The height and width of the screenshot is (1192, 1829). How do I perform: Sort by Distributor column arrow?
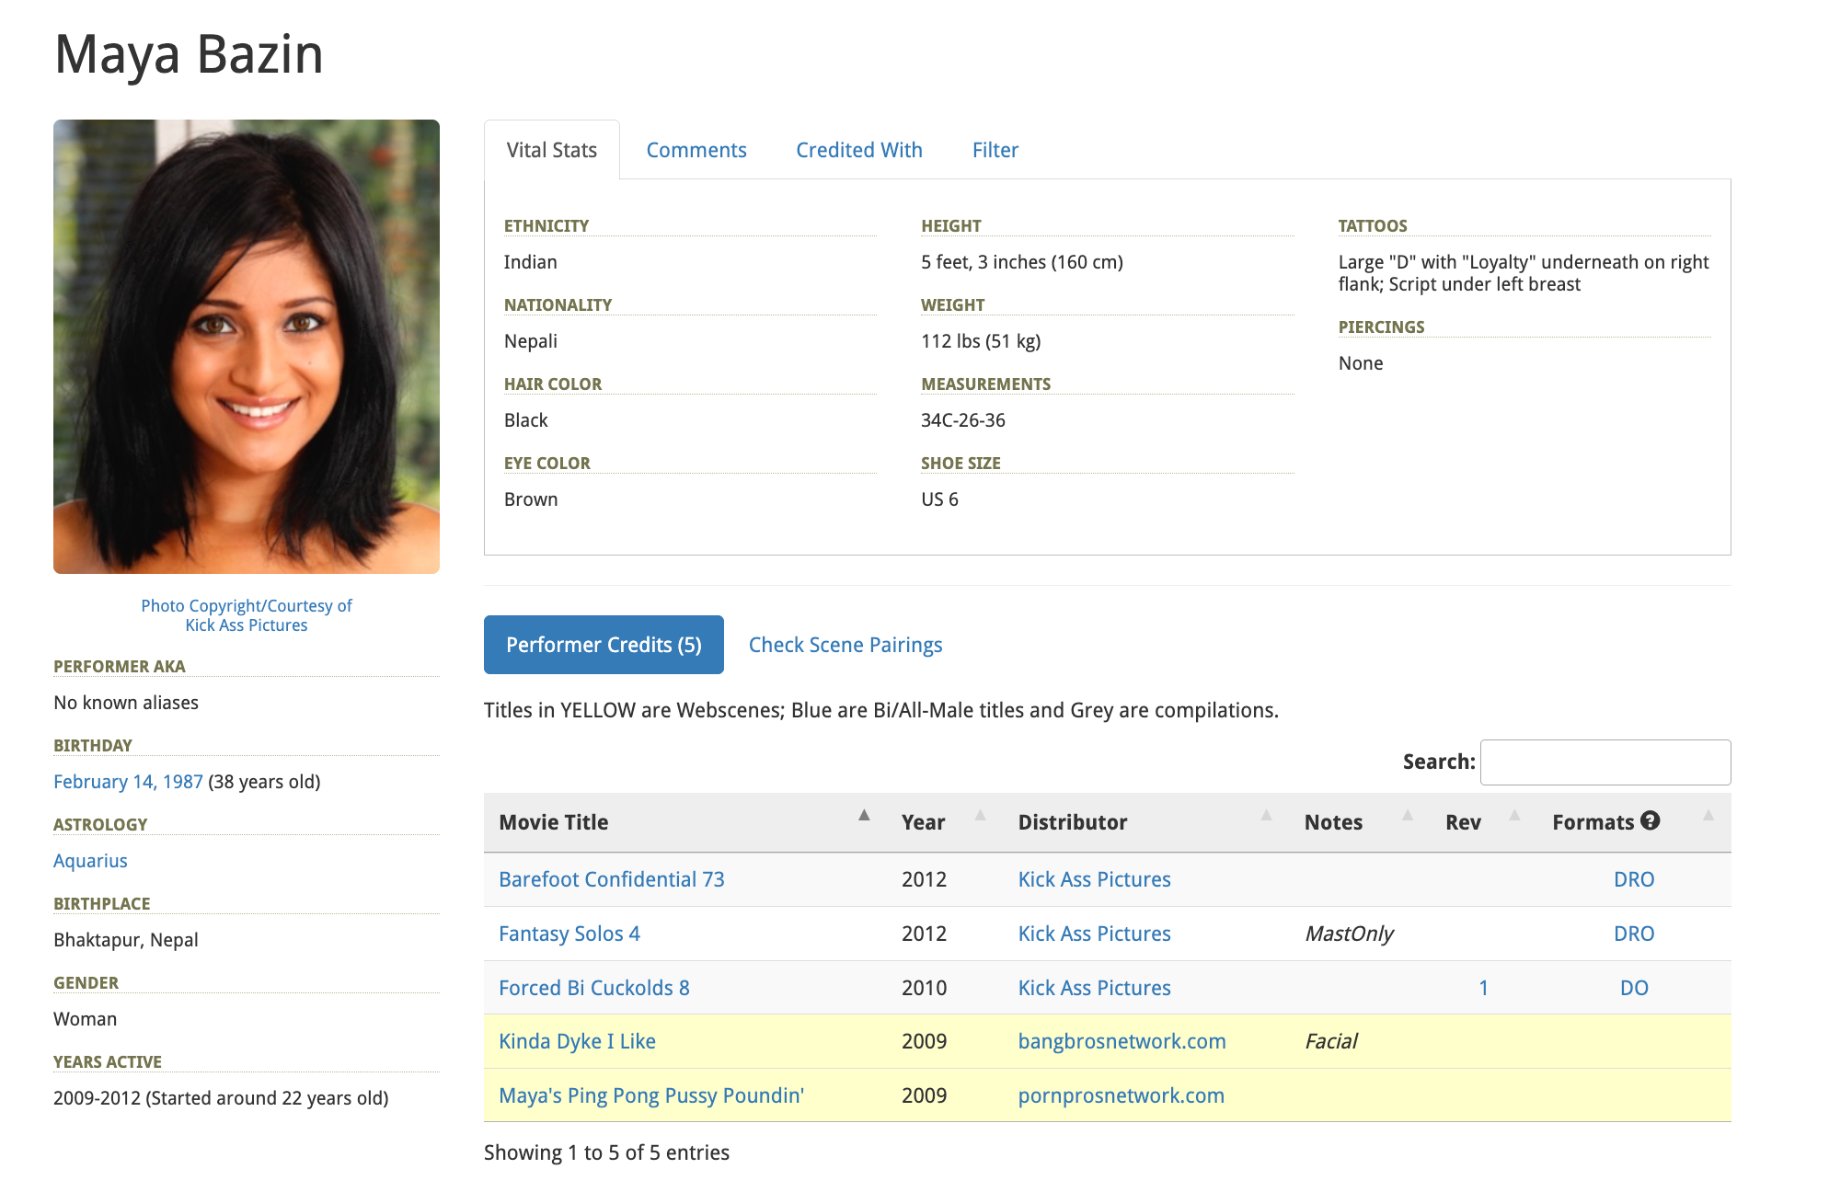[1266, 815]
